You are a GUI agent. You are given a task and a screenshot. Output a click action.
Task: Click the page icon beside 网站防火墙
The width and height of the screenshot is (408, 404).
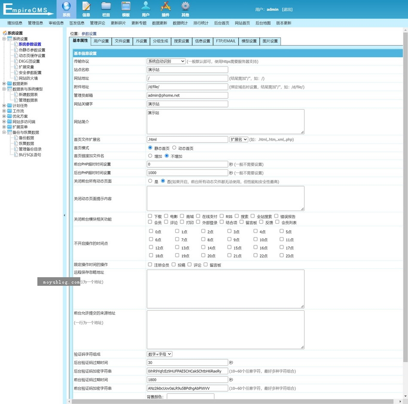point(16,78)
